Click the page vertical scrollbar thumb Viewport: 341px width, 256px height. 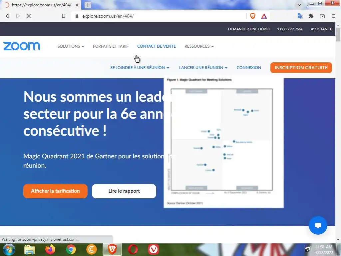tap(338, 34)
